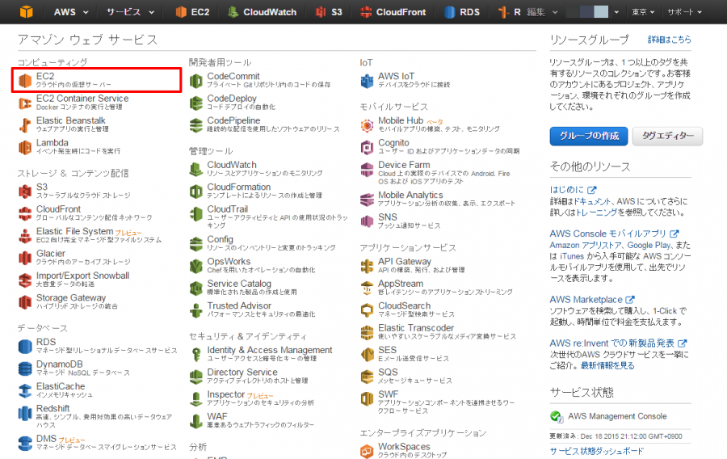Click the CloudFormation icon
The height and width of the screenshot is (459, 727).
(x=196, y=192)
